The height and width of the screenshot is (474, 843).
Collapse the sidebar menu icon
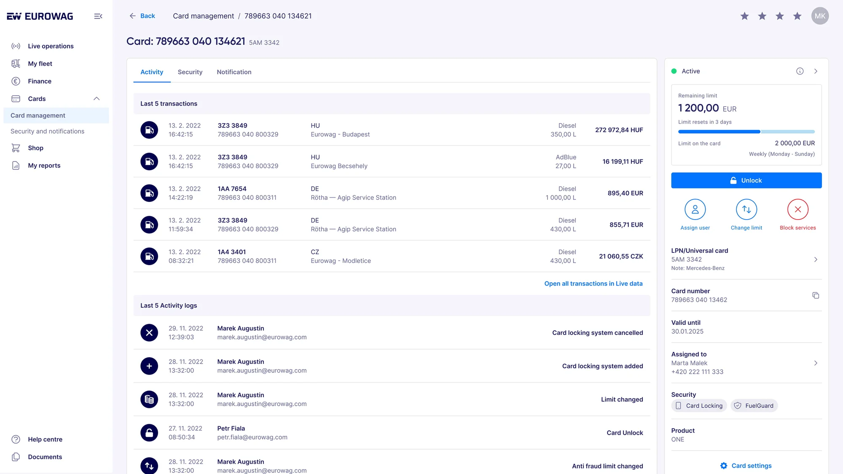pyautogui.click(x=98, y=16)
